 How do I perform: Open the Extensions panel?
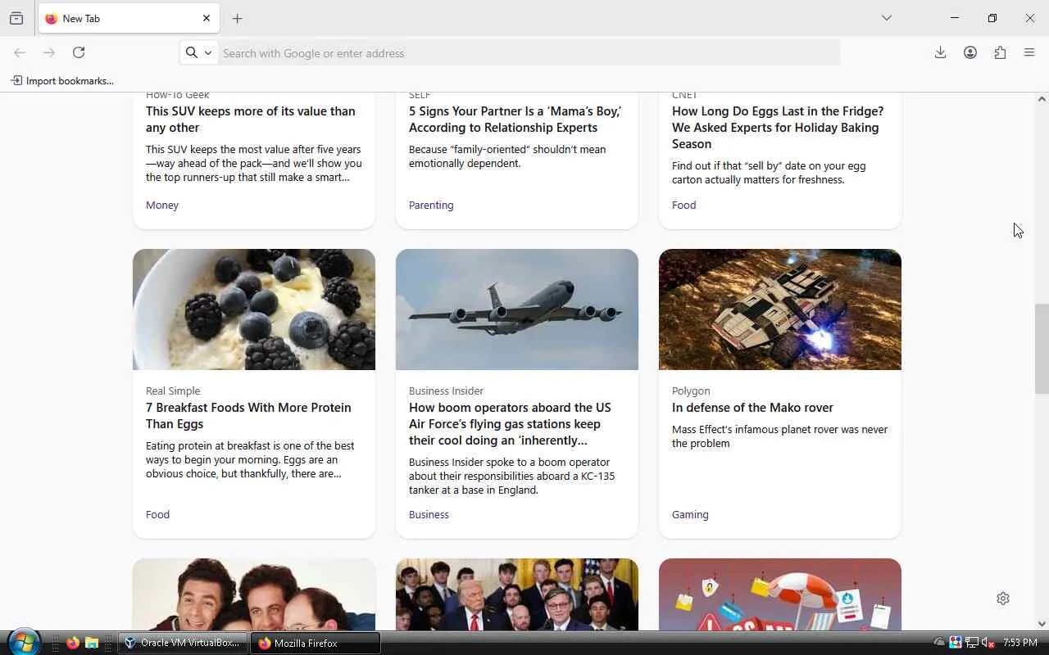(1000, 52)
